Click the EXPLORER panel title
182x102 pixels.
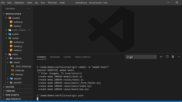pos(10,9)
